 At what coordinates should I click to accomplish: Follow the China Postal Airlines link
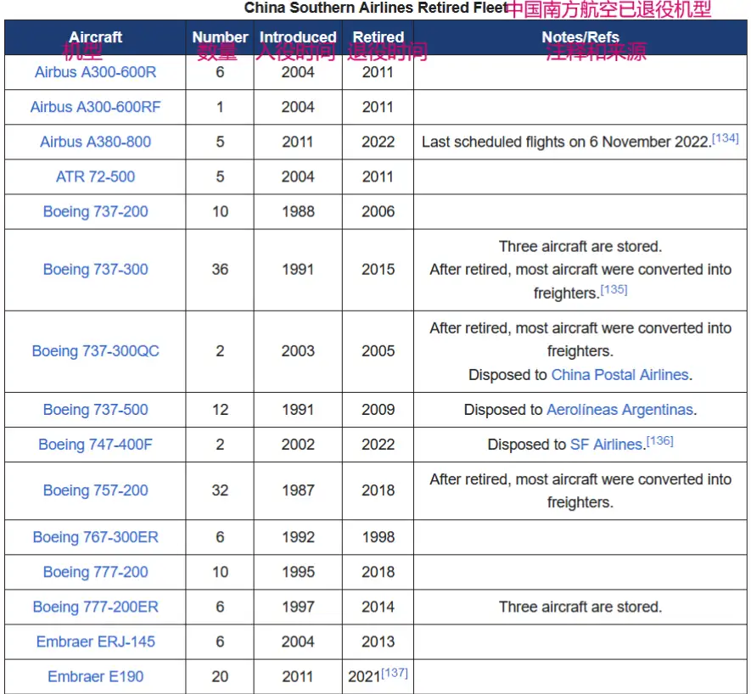coord(619,374)
